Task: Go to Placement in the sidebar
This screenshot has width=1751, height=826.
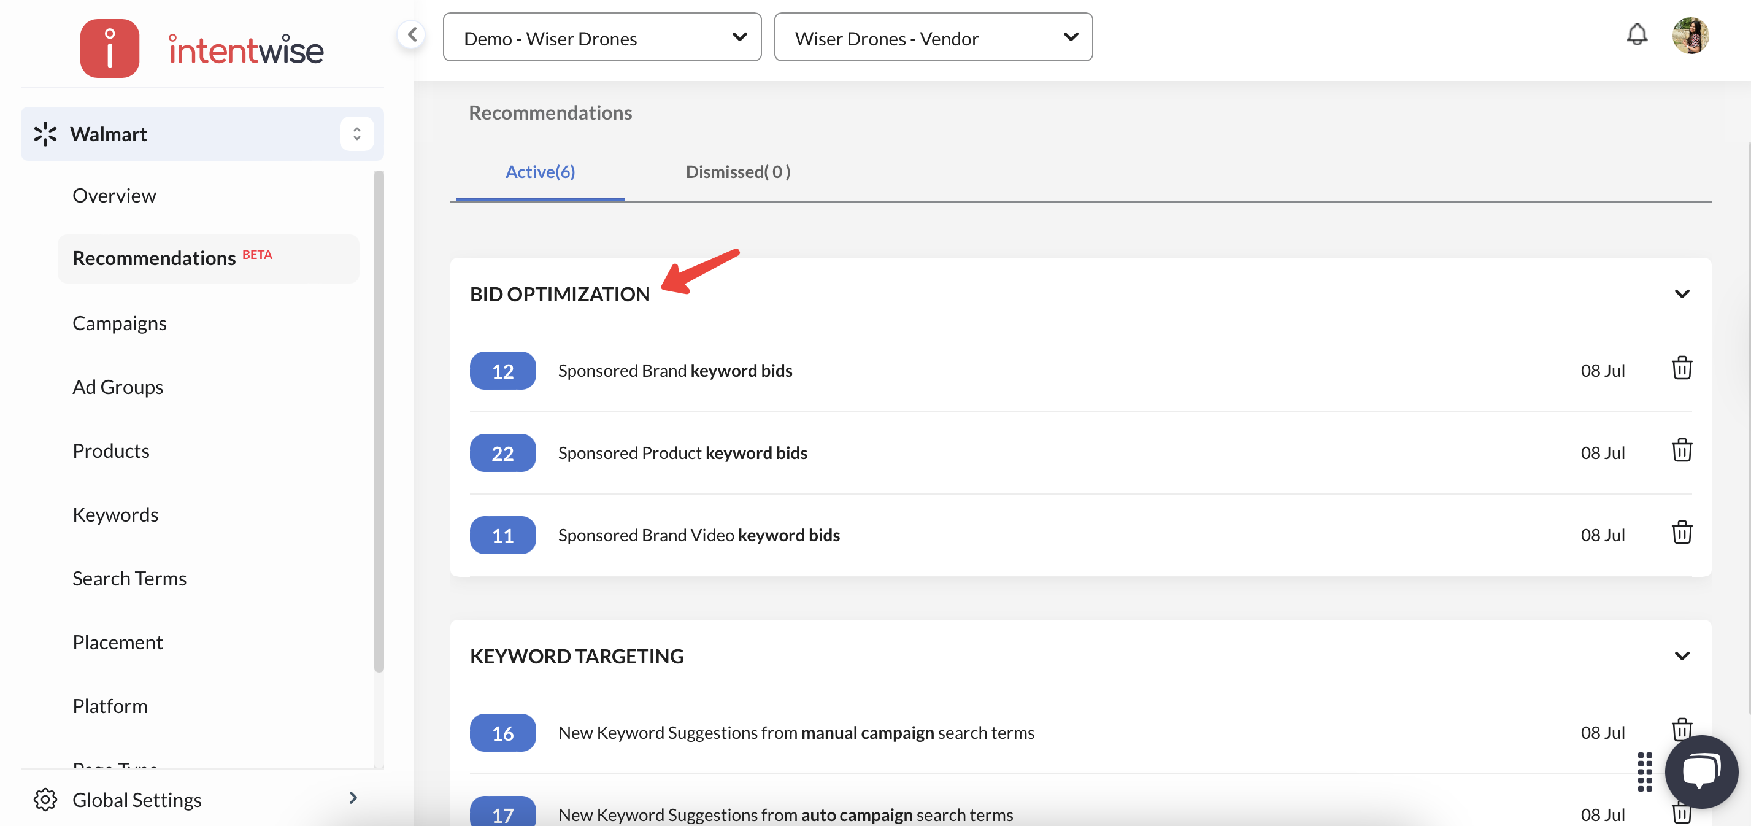Action: 118,643
